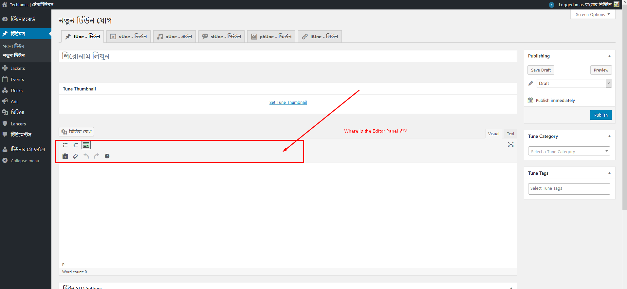
Task: Switch to the vUne video tab
Action: pos(128,37)
